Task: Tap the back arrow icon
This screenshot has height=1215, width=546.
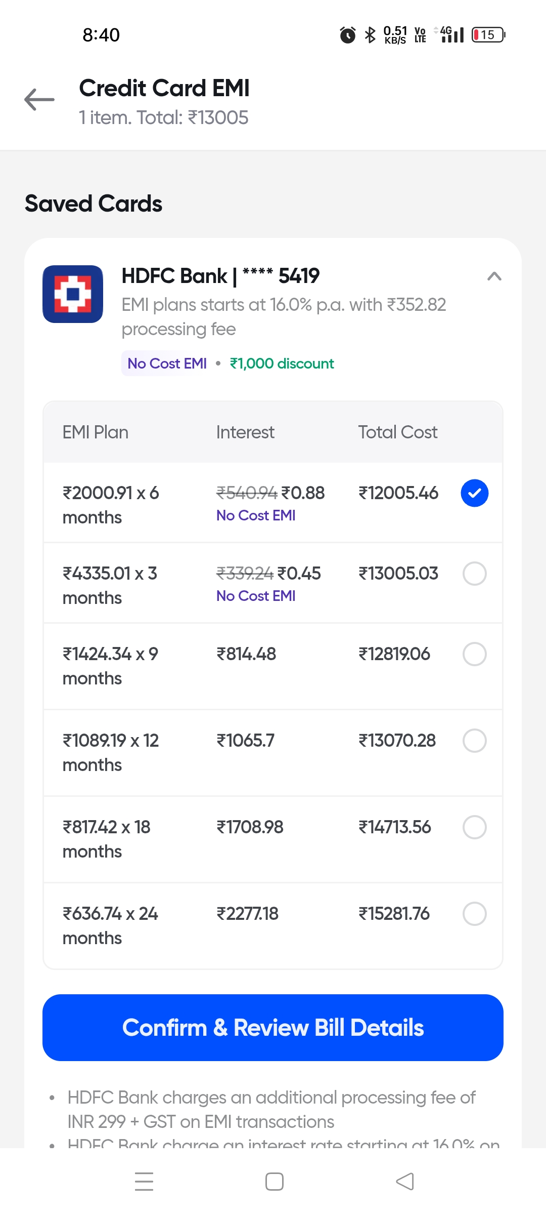Action: 39,100
